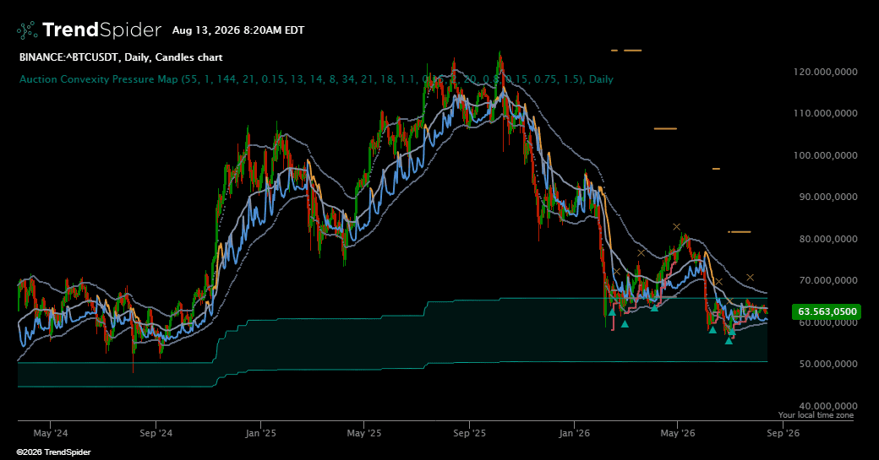This screenshot has width=879, height=460.
Task: Click the May '25 date axis label
Action: (363, 433)
